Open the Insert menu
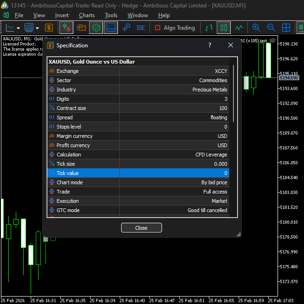The image size is (304, 304). (x=62, y=15)
